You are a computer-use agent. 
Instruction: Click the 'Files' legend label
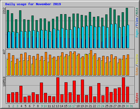pyautogui.click(x=137, y=22)
